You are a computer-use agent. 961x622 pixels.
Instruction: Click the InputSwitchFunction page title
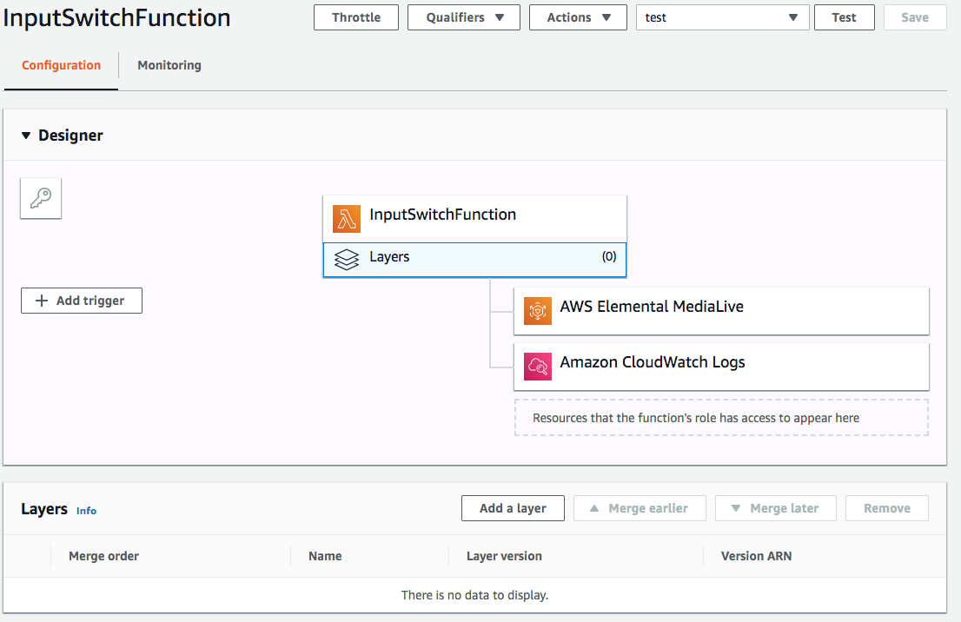pos(116,17)
